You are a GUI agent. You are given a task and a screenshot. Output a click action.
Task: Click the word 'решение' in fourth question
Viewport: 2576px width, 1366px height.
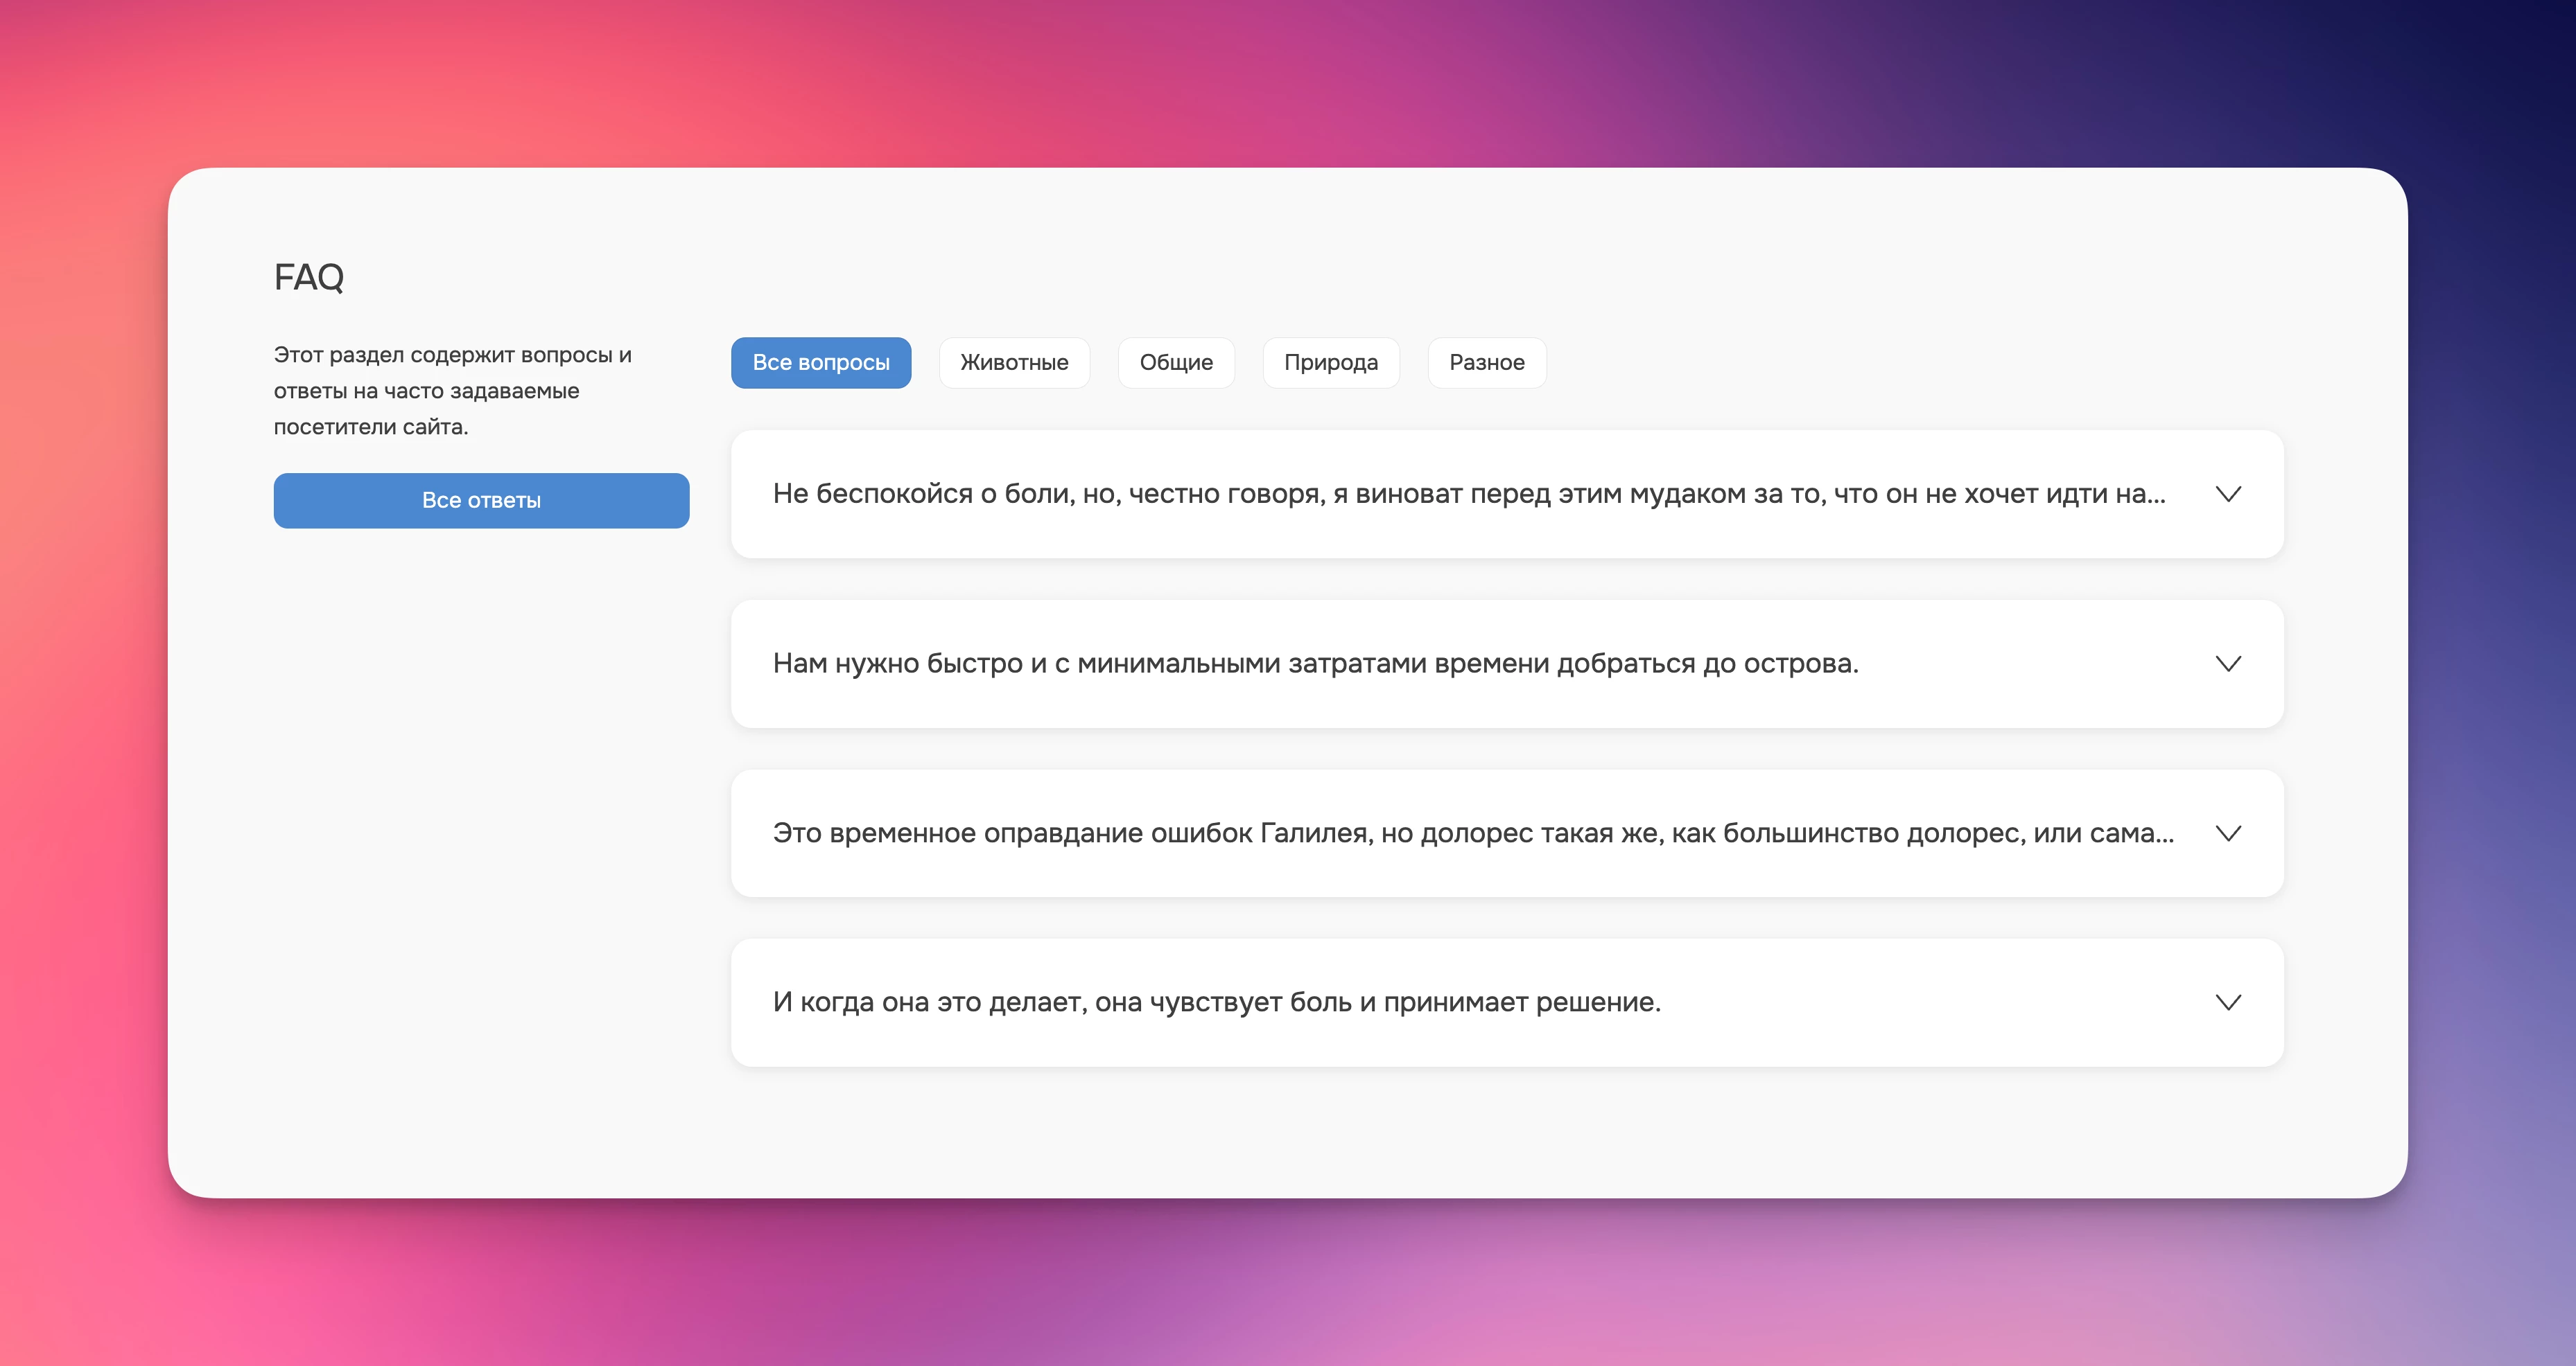pos(1596,1002)
